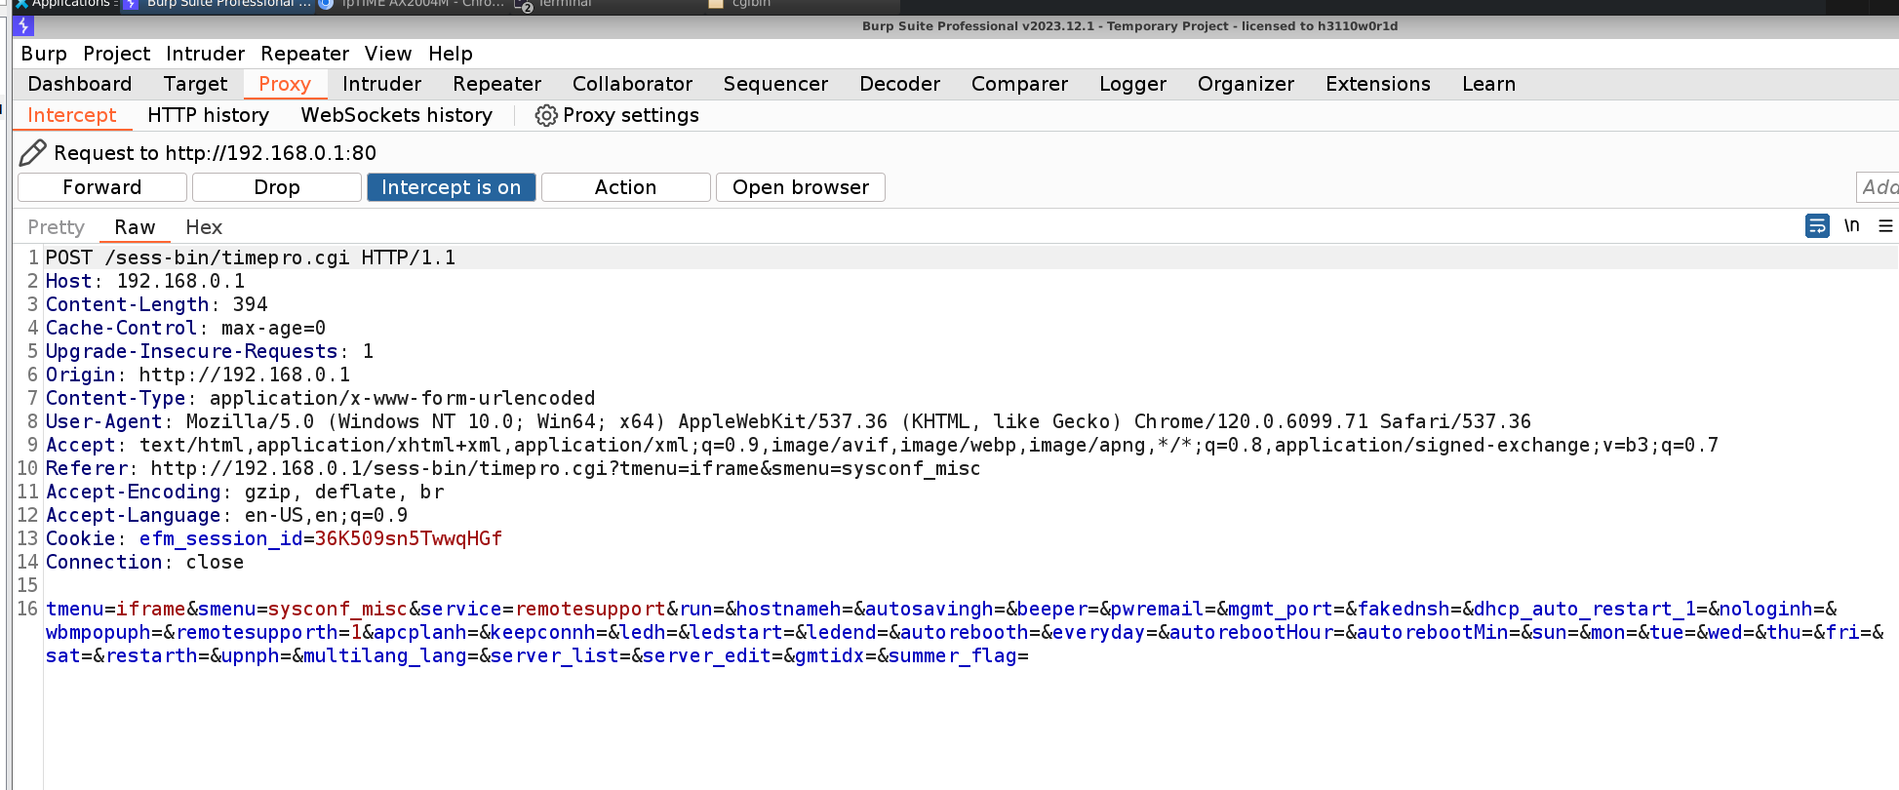Open the Burp menu

click(44, 54)
